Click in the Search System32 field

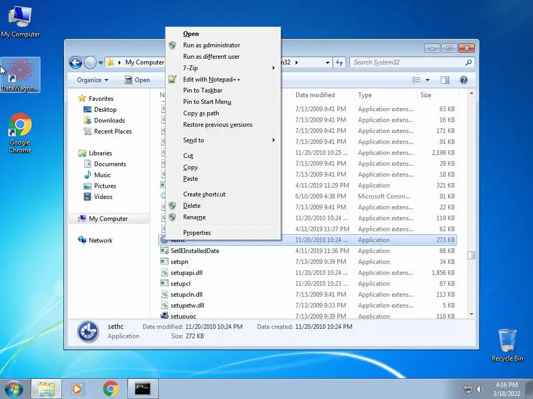408,62
